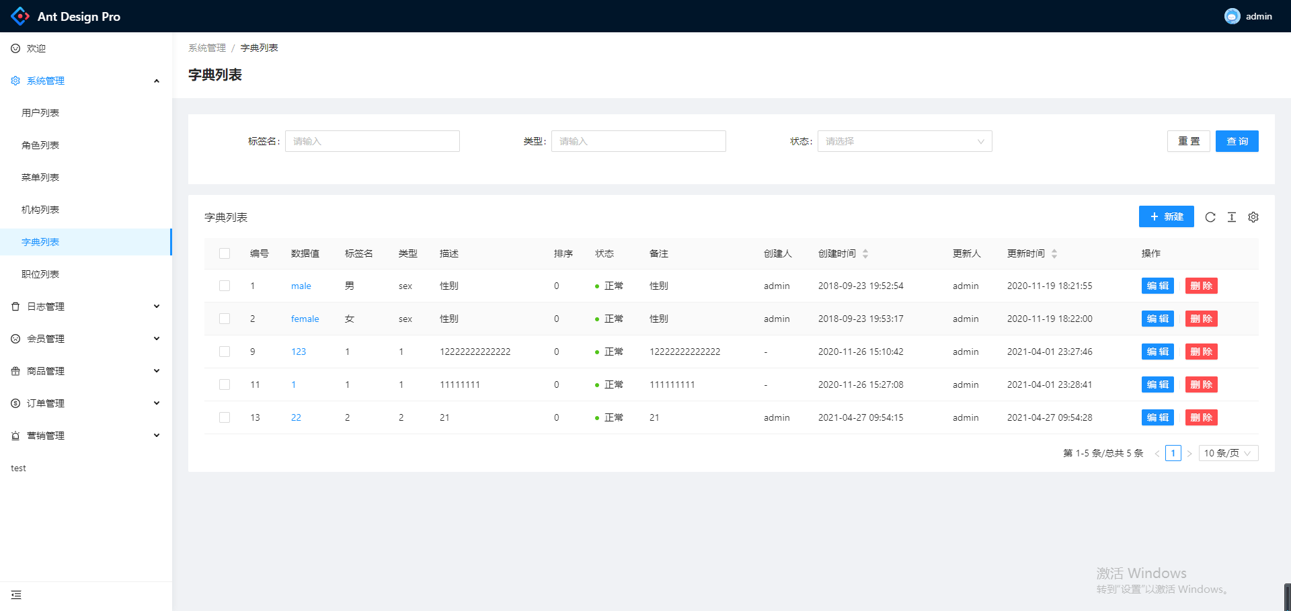Select 字典列表 in the sidebar
Image resolution: width=1291 pixels, height=611 pixels.
tap(86, 242)
